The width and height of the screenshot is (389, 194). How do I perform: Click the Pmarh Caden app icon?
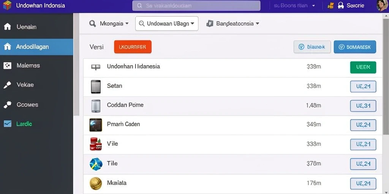96,125
